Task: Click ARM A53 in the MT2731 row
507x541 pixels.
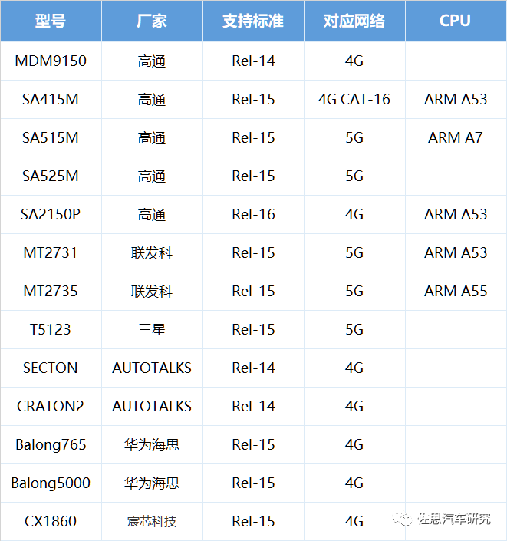Action: coord(456,252)
